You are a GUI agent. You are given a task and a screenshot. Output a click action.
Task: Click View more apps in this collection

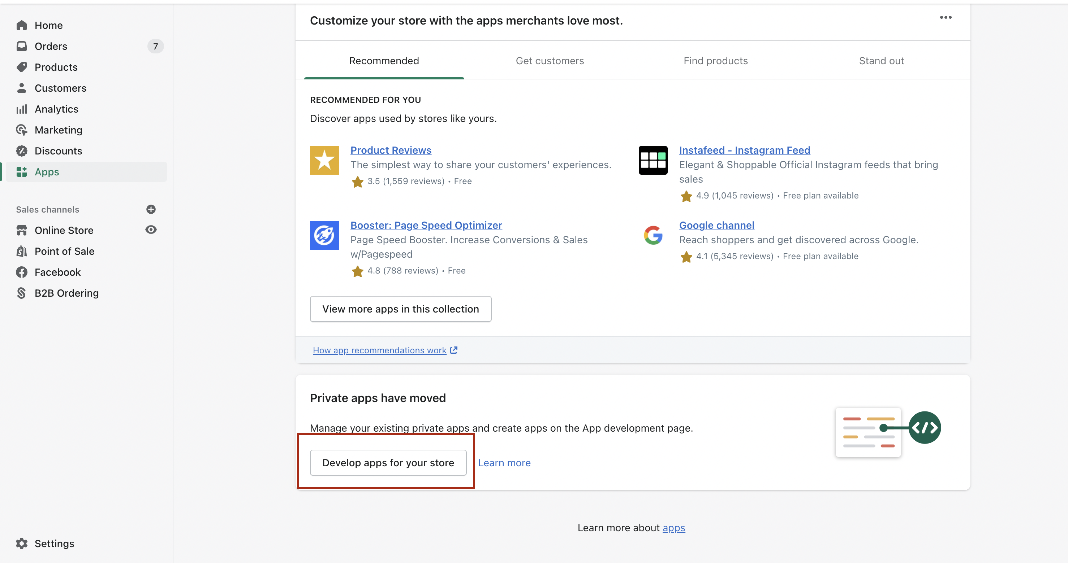[x=400, y=309]
